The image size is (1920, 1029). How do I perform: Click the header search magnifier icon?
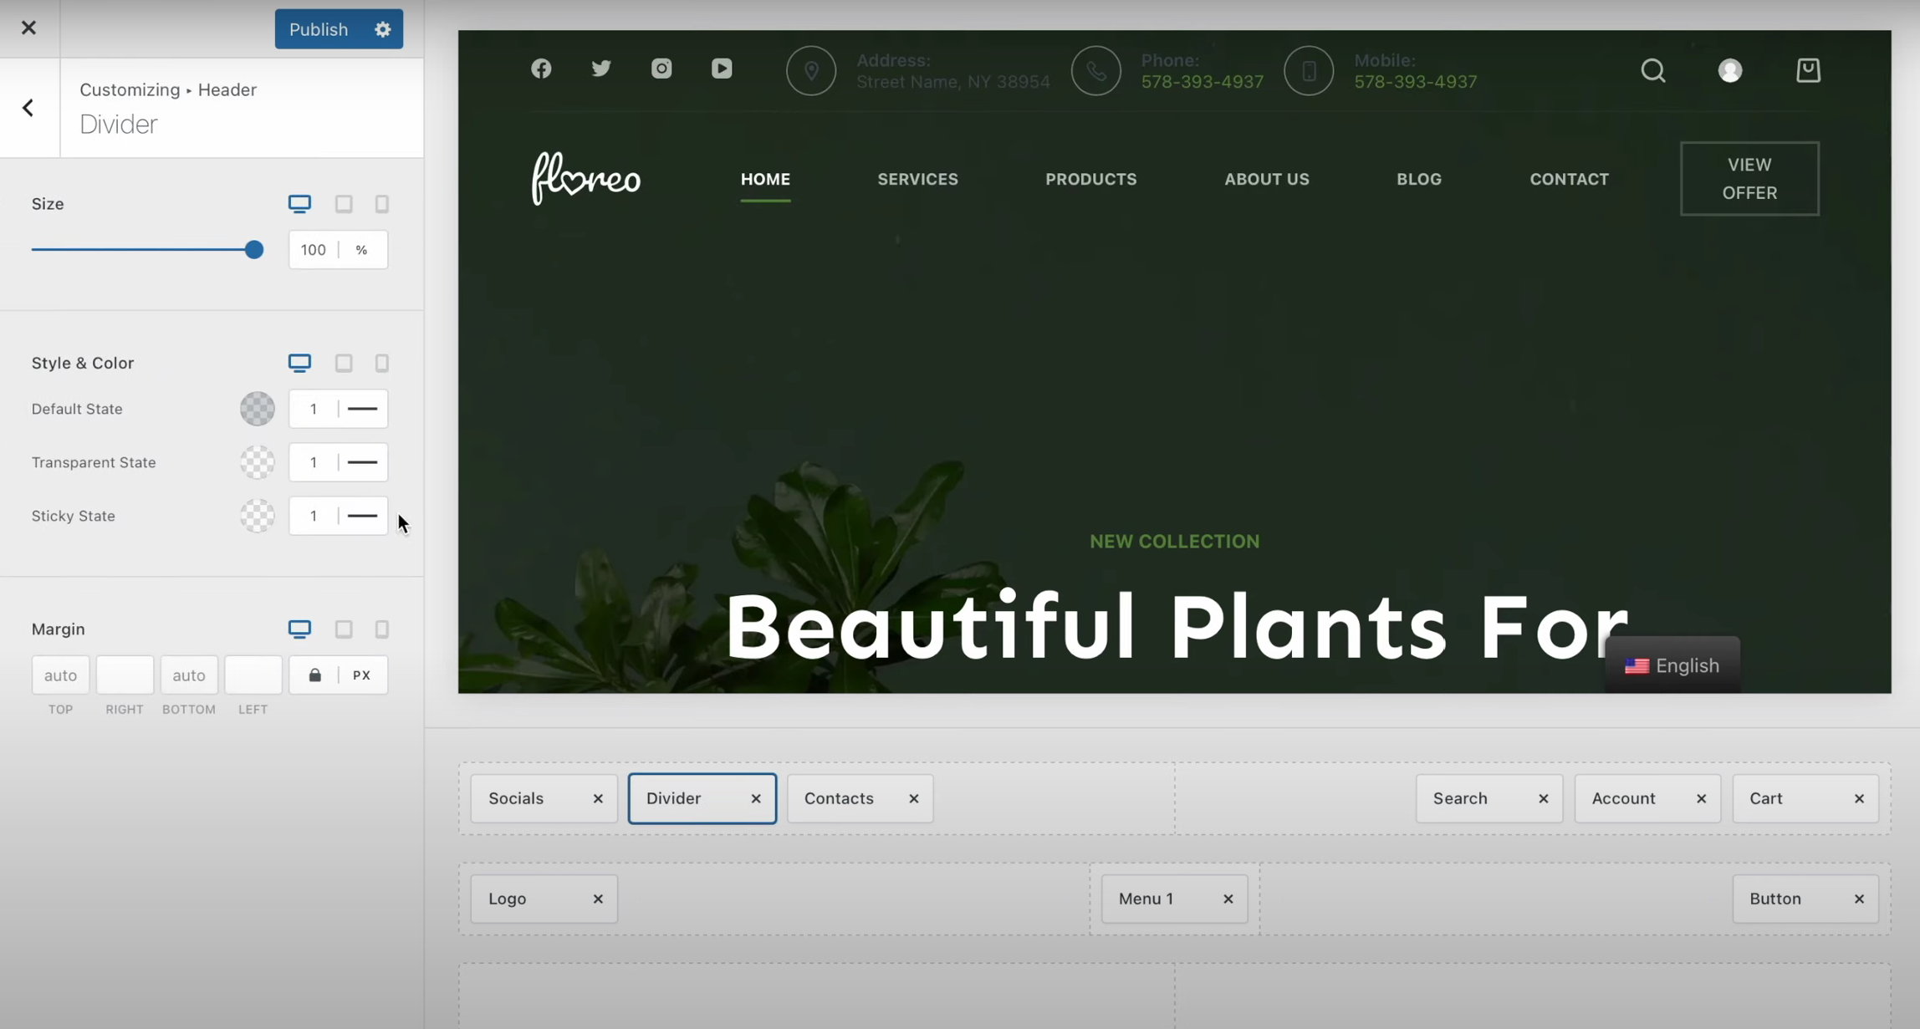pos(1652,70)
